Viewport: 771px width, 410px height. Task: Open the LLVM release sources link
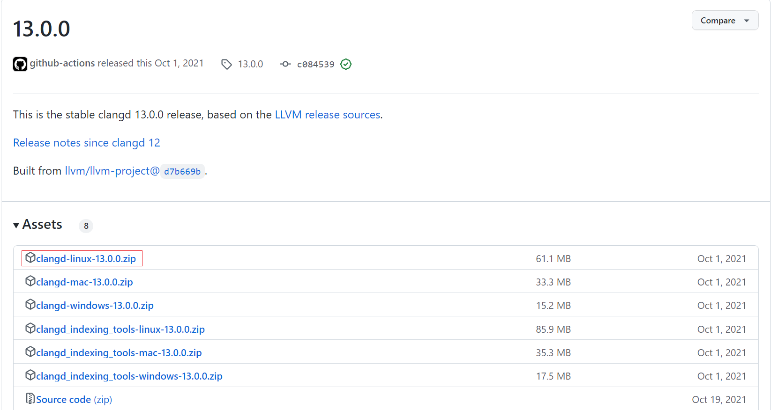(328, 115)
